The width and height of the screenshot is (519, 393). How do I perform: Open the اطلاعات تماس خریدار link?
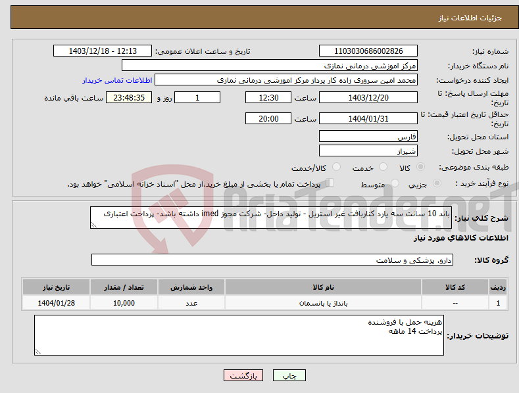click(117, 80)
